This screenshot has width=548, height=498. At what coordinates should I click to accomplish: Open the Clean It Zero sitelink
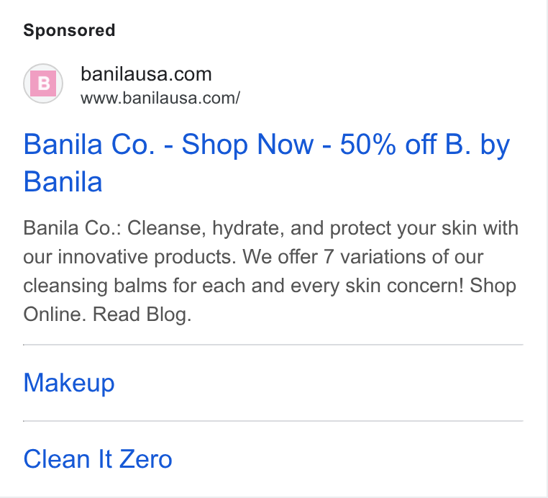pos(98,459)
